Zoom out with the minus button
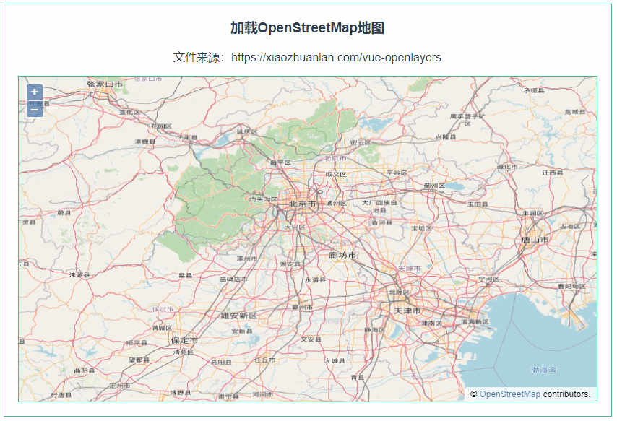Screen dimensions: 617x421 click(35, 109)
